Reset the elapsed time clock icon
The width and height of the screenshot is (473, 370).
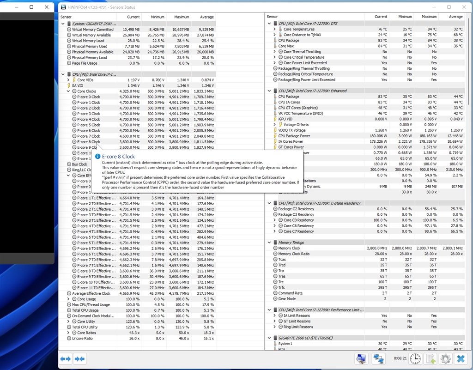(416, 358)
